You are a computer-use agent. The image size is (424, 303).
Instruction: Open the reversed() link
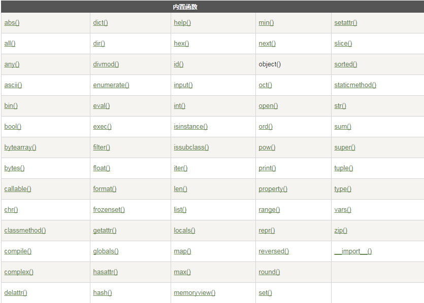click(273, 251)
